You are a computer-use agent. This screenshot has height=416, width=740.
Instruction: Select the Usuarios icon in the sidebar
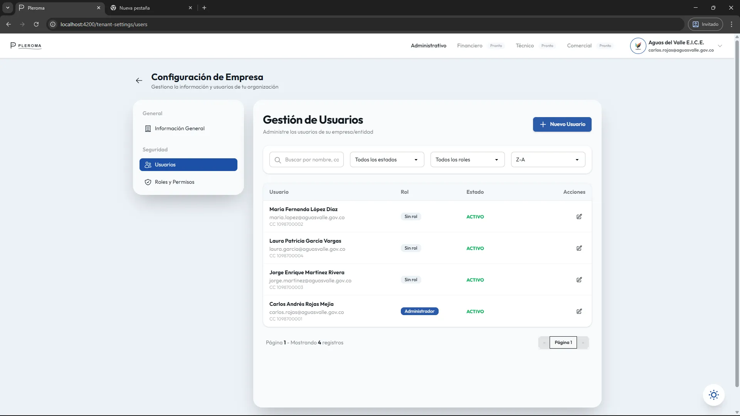pyautogui.click(x=148, y=164)
